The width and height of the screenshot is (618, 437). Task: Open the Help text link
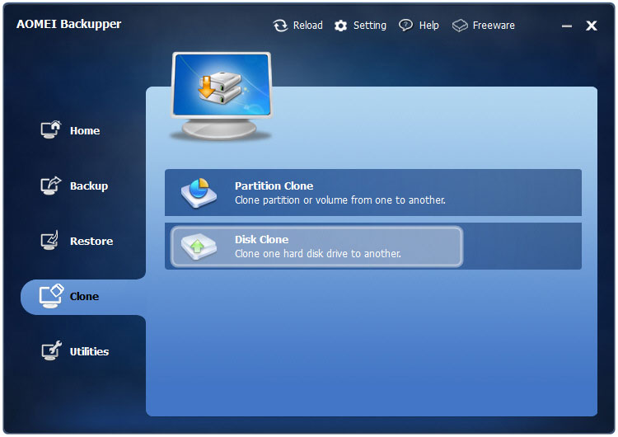coord(428,26)
